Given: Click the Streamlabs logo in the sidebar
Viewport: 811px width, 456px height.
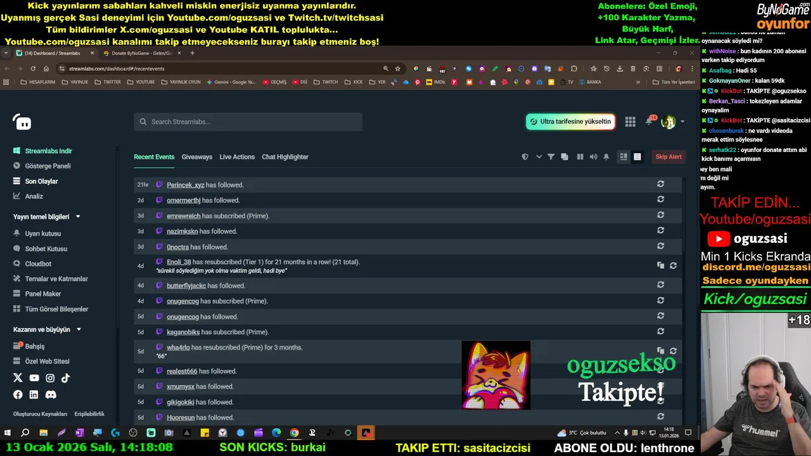Looking at the screenshot, I should coord(22,122).
